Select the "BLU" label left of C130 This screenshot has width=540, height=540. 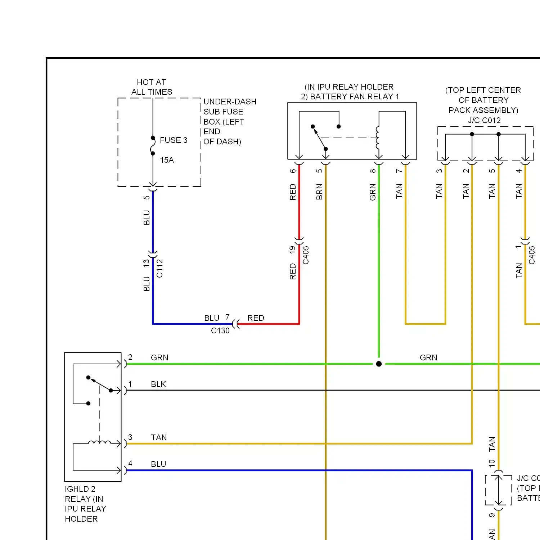(212, 318)
